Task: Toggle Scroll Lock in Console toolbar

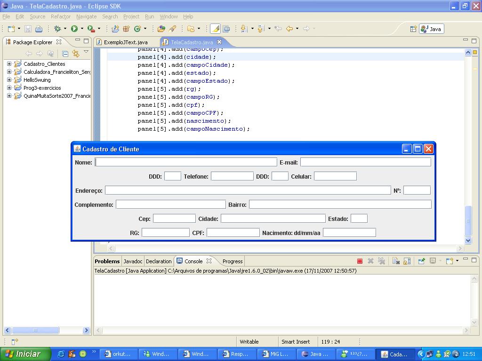Action: point(407,261)
